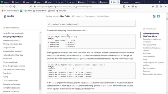The width and height of the screenshot is (168, 94).
Task: Open Group By: split-apply-combine page
Action: (14, 66)
